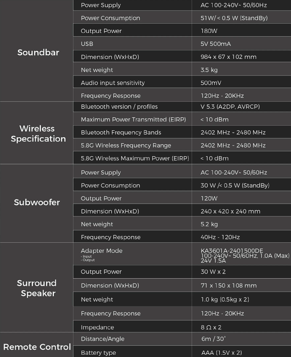This screenshot has width=291, height=357.
Task: Click the Soundbar section heading
Action: click(x=38, y=53)
